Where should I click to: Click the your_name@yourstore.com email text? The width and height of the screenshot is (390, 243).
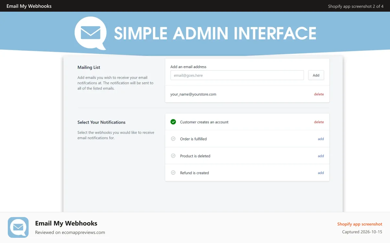coord(193,94)
